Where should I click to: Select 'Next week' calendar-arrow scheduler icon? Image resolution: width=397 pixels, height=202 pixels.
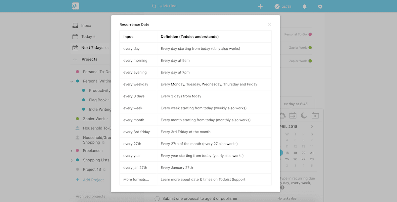[293, 115]
